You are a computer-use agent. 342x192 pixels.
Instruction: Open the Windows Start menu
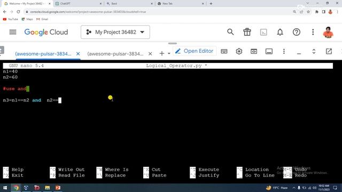click(x=5, y=188)
